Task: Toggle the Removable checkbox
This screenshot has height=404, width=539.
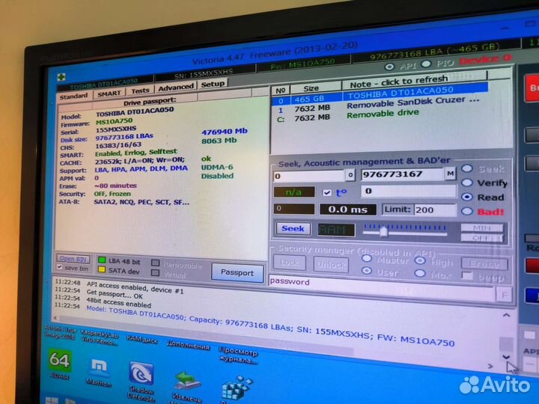Action: click(x=156, y=263)
